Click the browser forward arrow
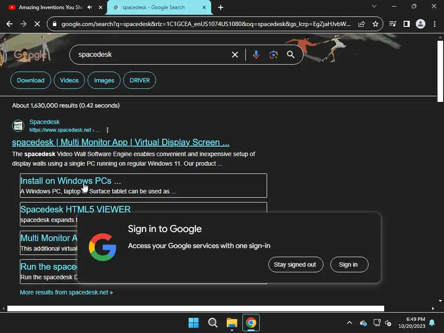444x333 pixels. point(23,24)
